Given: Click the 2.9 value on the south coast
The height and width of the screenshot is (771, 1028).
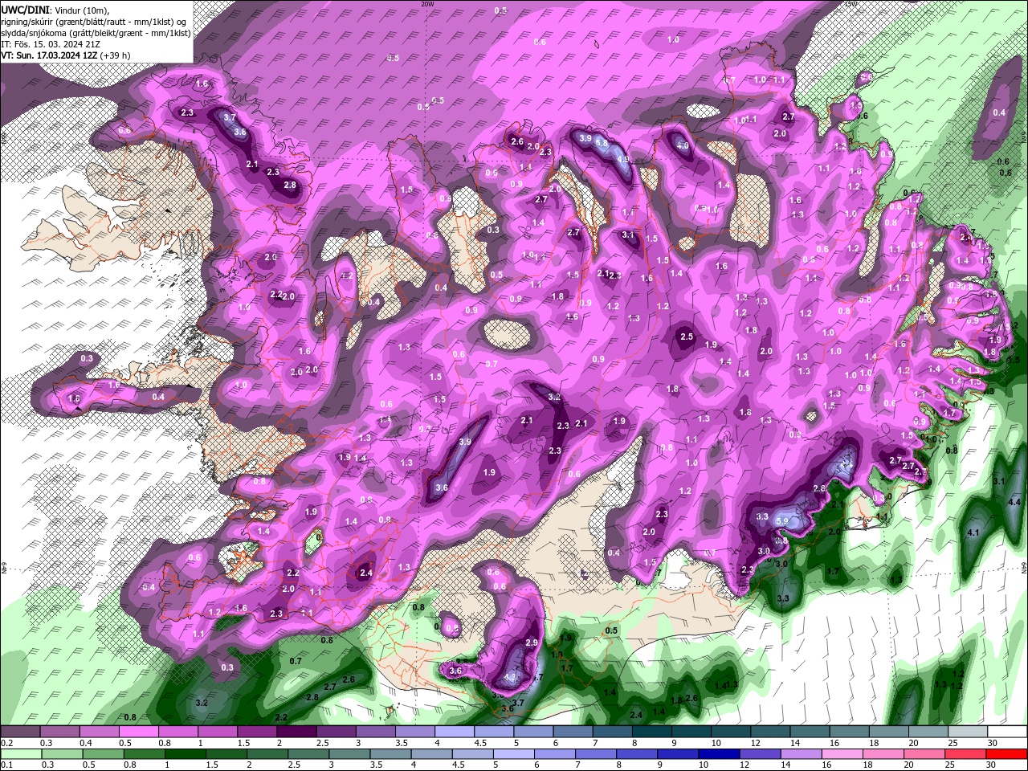Looking at the screenshot, I should coord(531,643).
